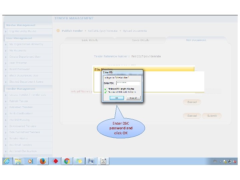Open Archived Clarification menu item
The height and width of the screenshot is (180, 240).
coord(23,151)
